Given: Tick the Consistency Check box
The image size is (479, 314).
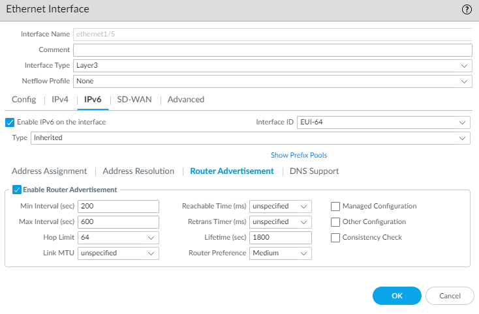Looking at the screenshot, I should pyautogui.click(x=335, y=238).
